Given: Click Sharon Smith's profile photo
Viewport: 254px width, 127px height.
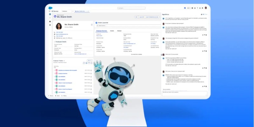Looking at the screenshot, I should pyautogui.click(x=59, y=26).
